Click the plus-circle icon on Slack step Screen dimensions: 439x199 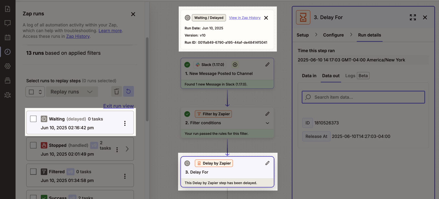(x=235, y=64)
